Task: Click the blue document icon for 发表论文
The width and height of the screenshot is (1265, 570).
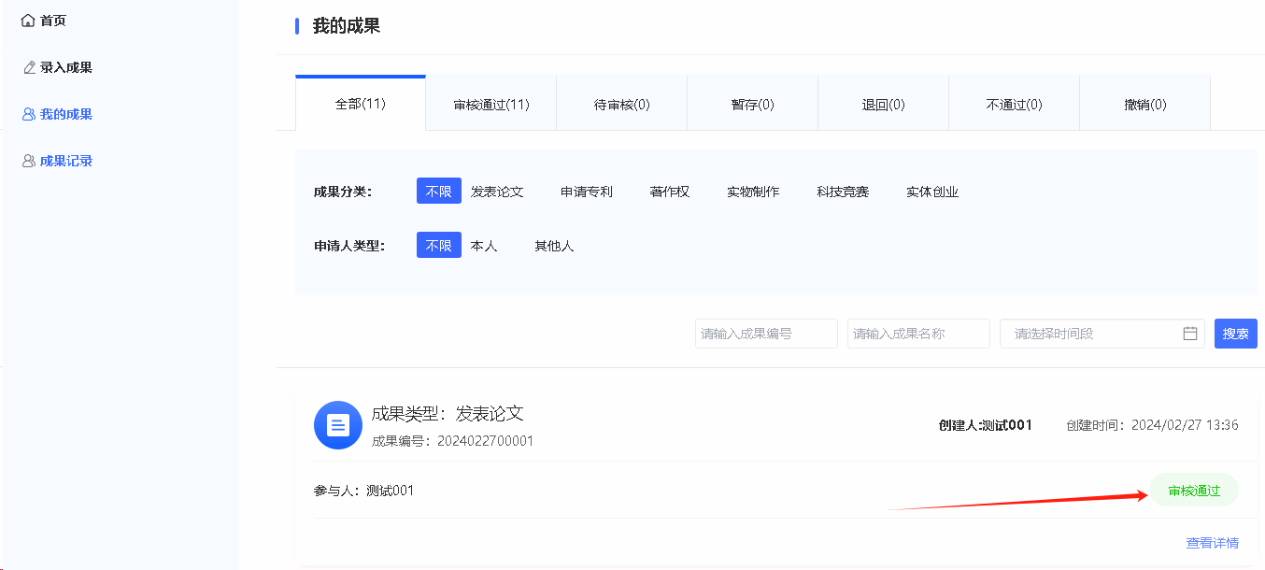Action: pos(337,425)
